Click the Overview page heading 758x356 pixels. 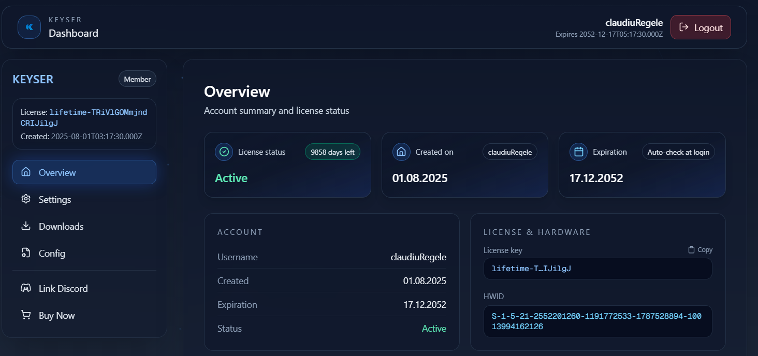[x=237, y=92]
